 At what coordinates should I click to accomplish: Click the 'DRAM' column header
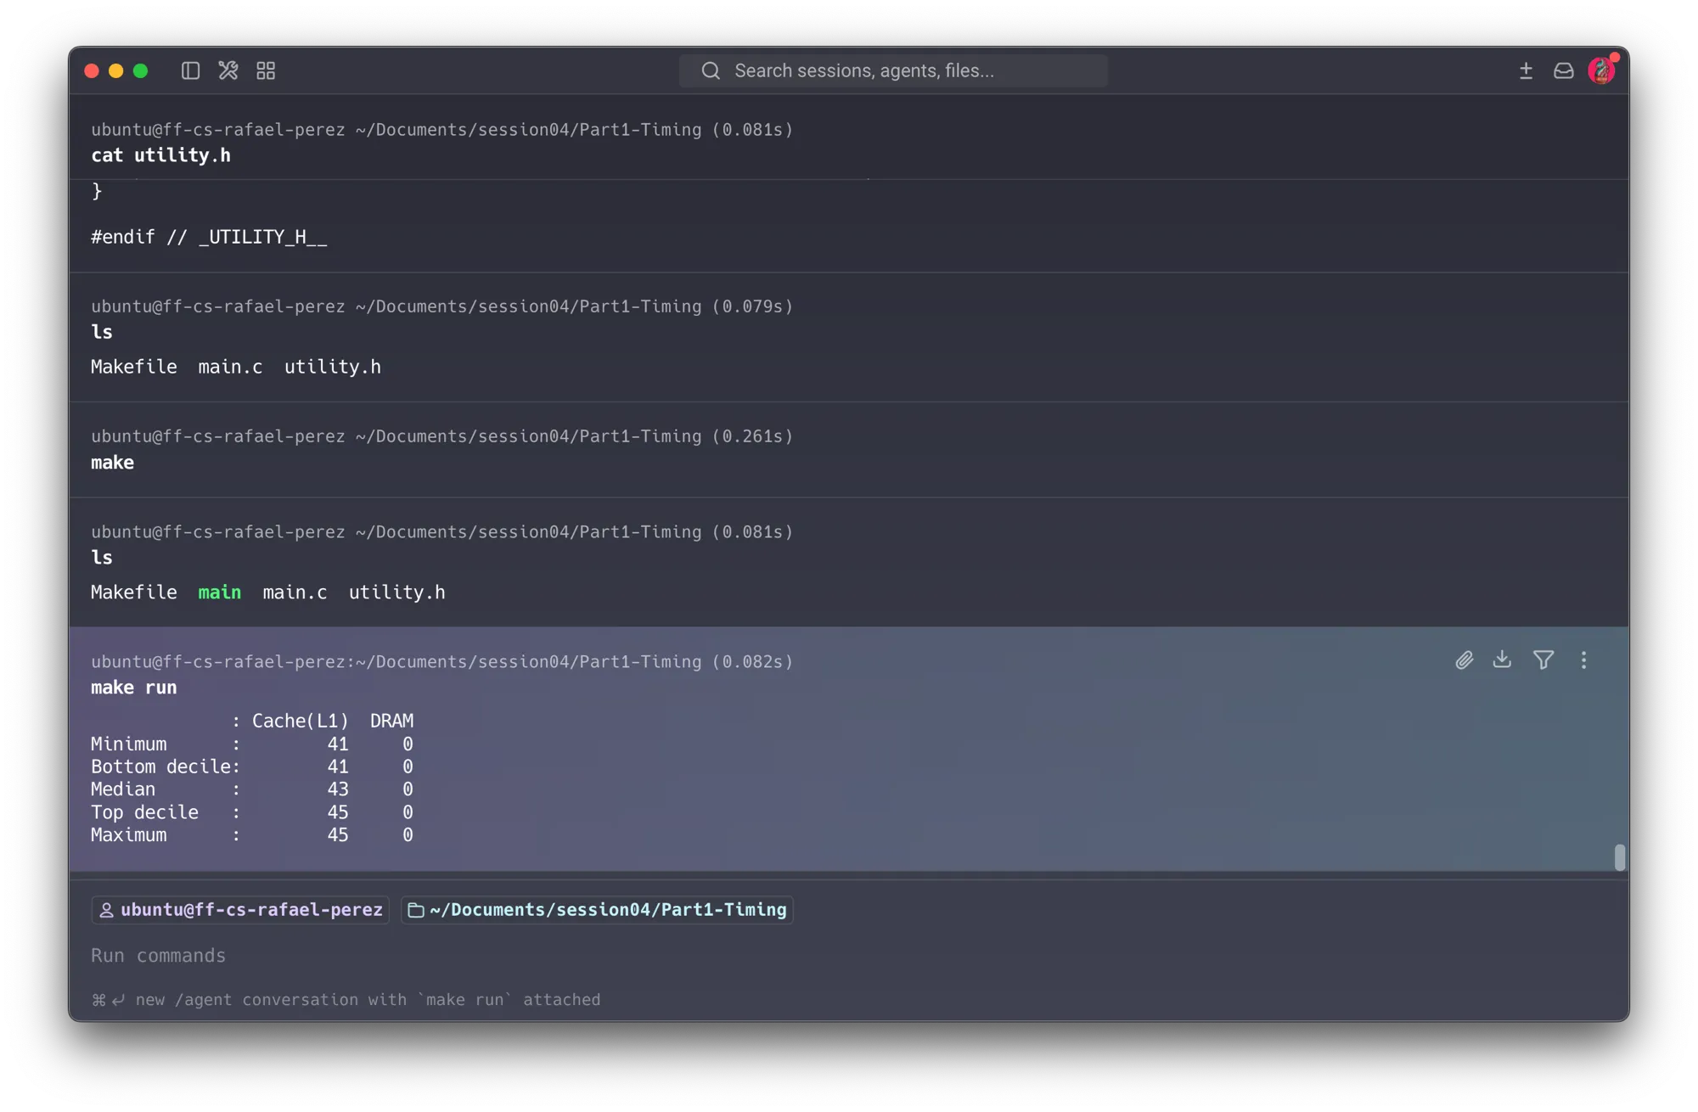coord(391,721)
